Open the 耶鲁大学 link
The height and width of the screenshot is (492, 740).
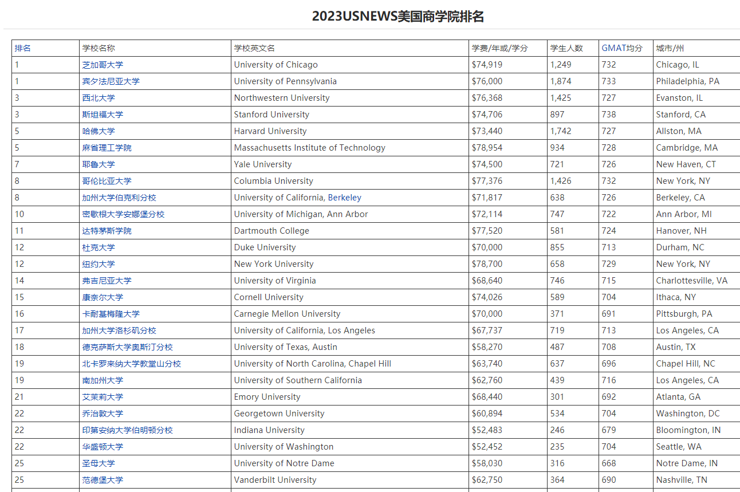click(x=99, y=164)
